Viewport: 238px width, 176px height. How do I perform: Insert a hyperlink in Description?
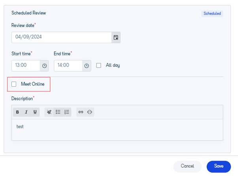pos(81,112)
